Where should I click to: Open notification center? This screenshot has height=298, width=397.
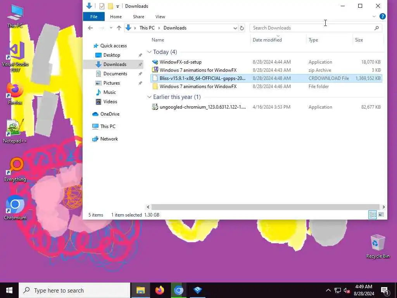point(385,291)
